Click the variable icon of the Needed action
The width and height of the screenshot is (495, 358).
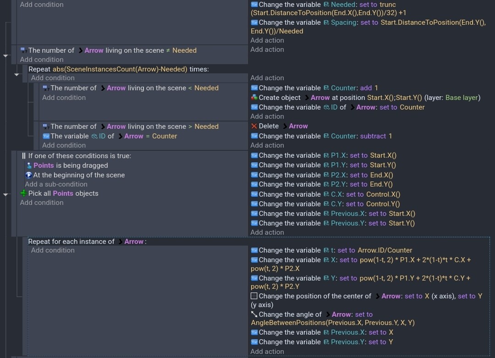pos(254,5)
